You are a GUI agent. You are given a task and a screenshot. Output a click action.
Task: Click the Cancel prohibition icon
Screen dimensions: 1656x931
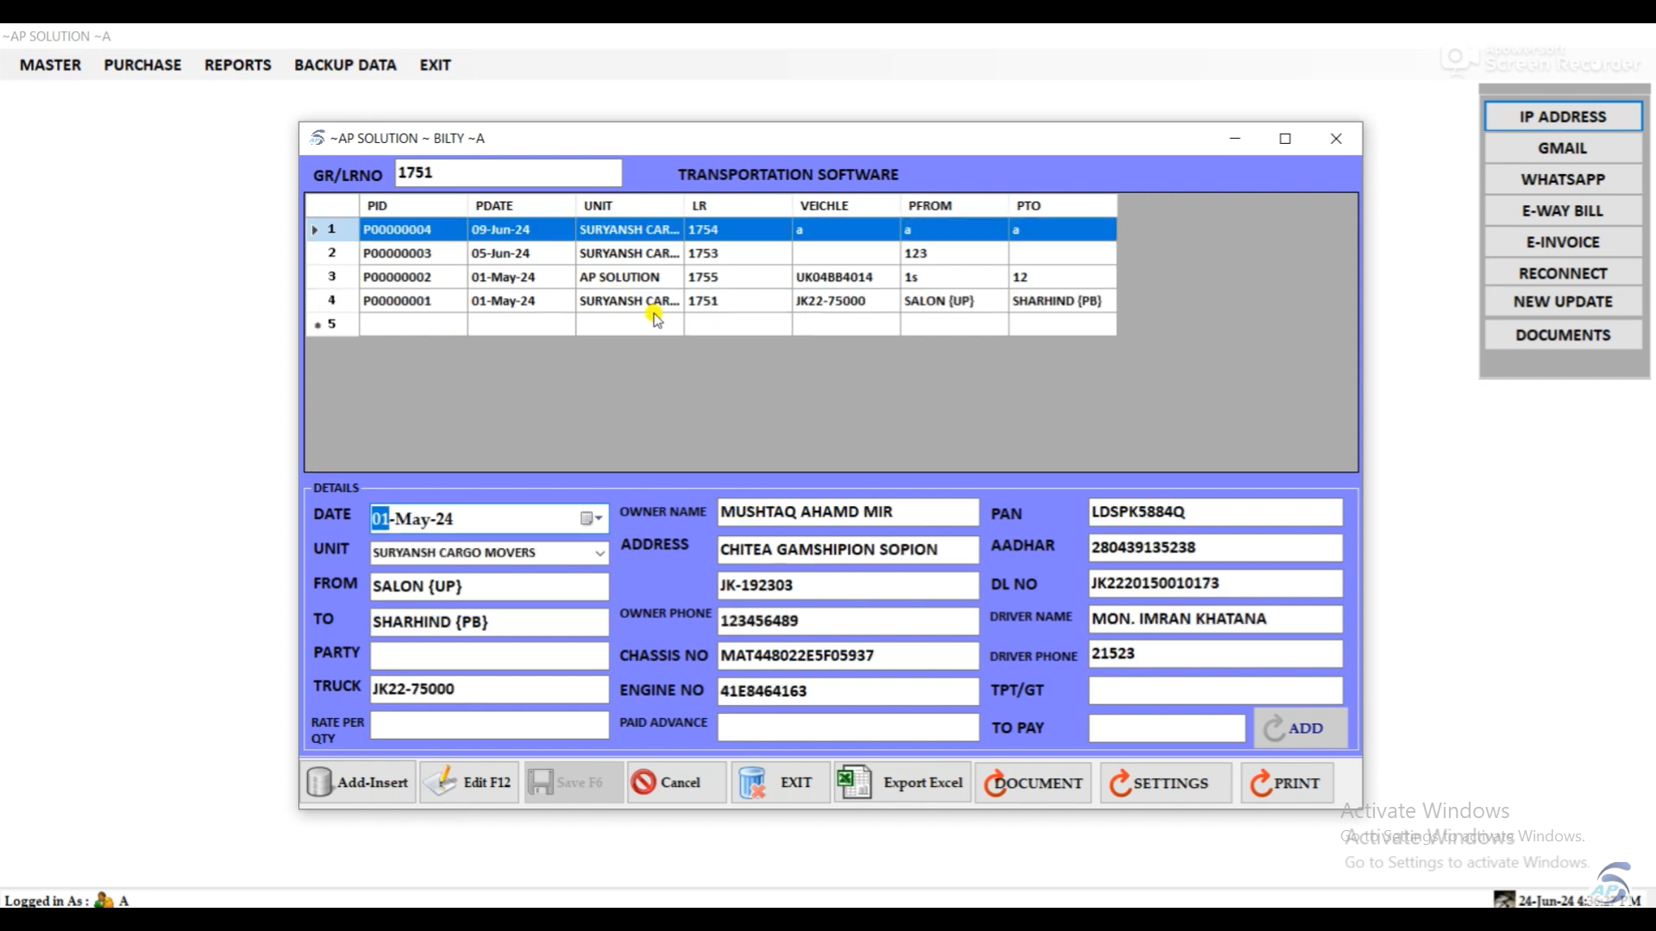(x=643, y=782)
